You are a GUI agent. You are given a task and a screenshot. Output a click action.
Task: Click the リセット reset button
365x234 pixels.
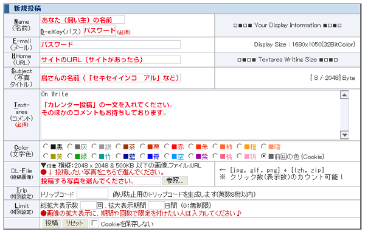[x=75, y=223]
